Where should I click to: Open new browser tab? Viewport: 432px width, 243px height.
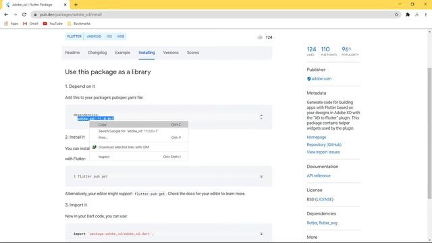[x=76, y=5]
